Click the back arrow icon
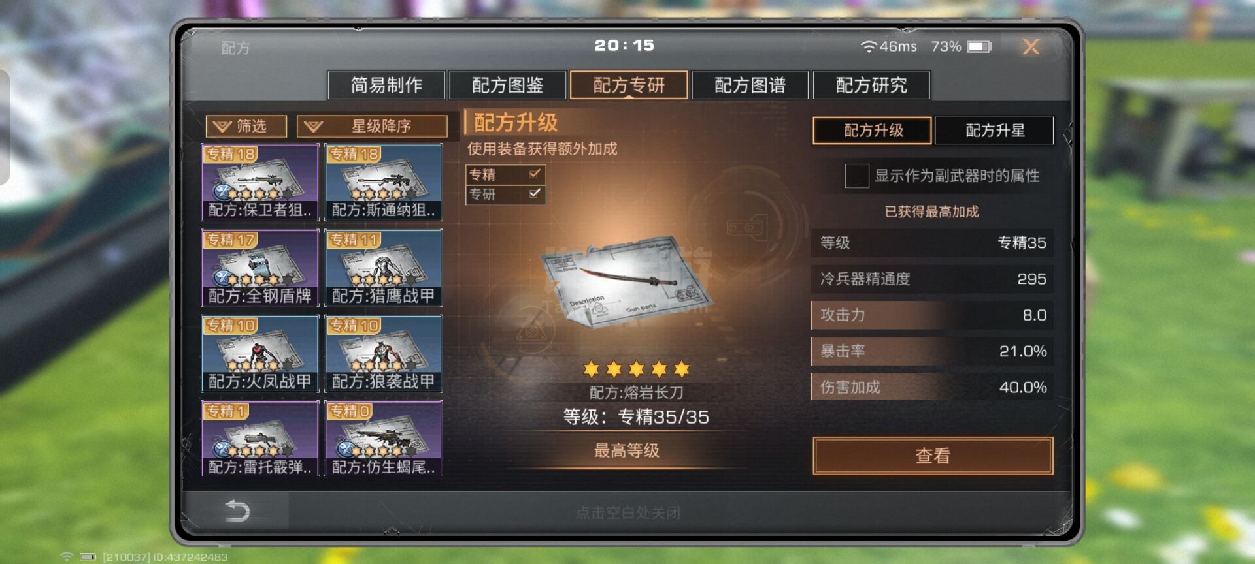 (237, 510)
